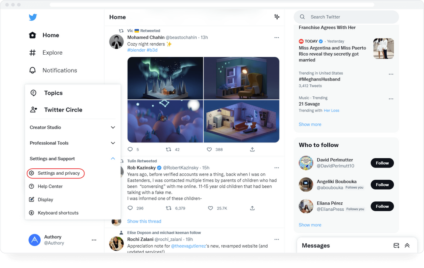Screen dimensions: 424x268
Task: Click the Search Twitter field
Action: (x=346, y=17)
